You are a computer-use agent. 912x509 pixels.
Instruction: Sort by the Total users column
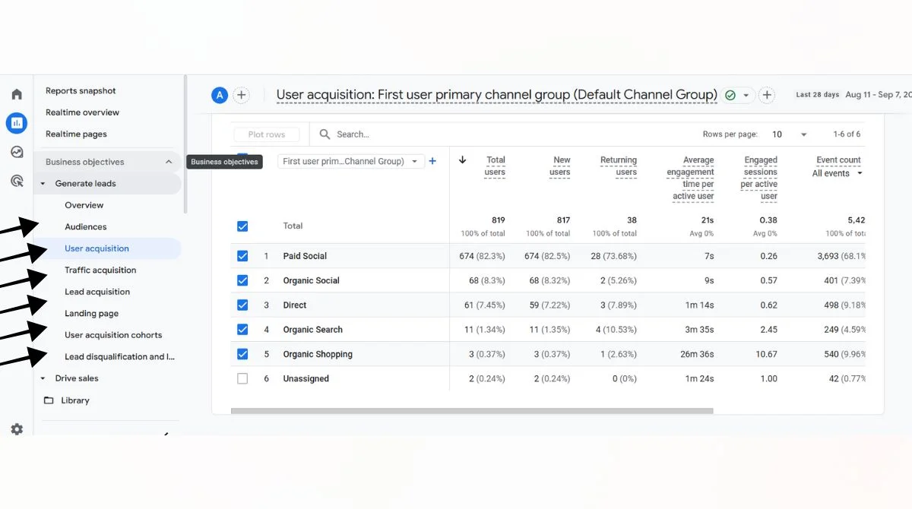(495, 166)
